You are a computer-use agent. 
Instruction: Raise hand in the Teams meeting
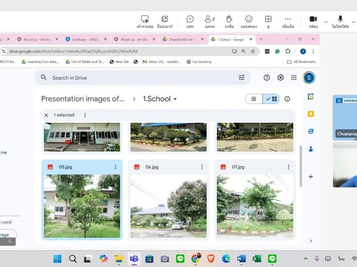tap(229, 22)
